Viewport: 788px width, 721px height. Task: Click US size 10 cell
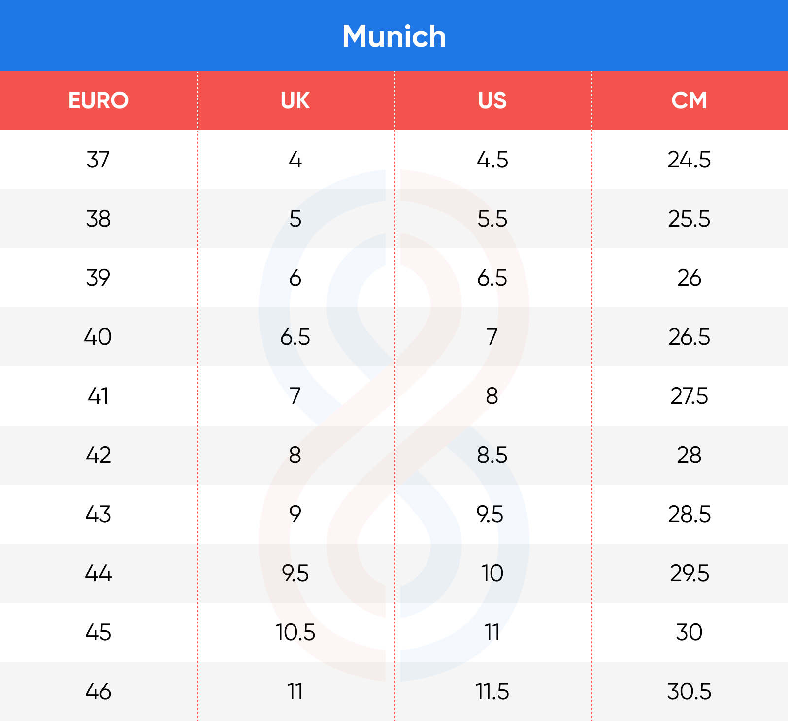click(x=492, y=573)
